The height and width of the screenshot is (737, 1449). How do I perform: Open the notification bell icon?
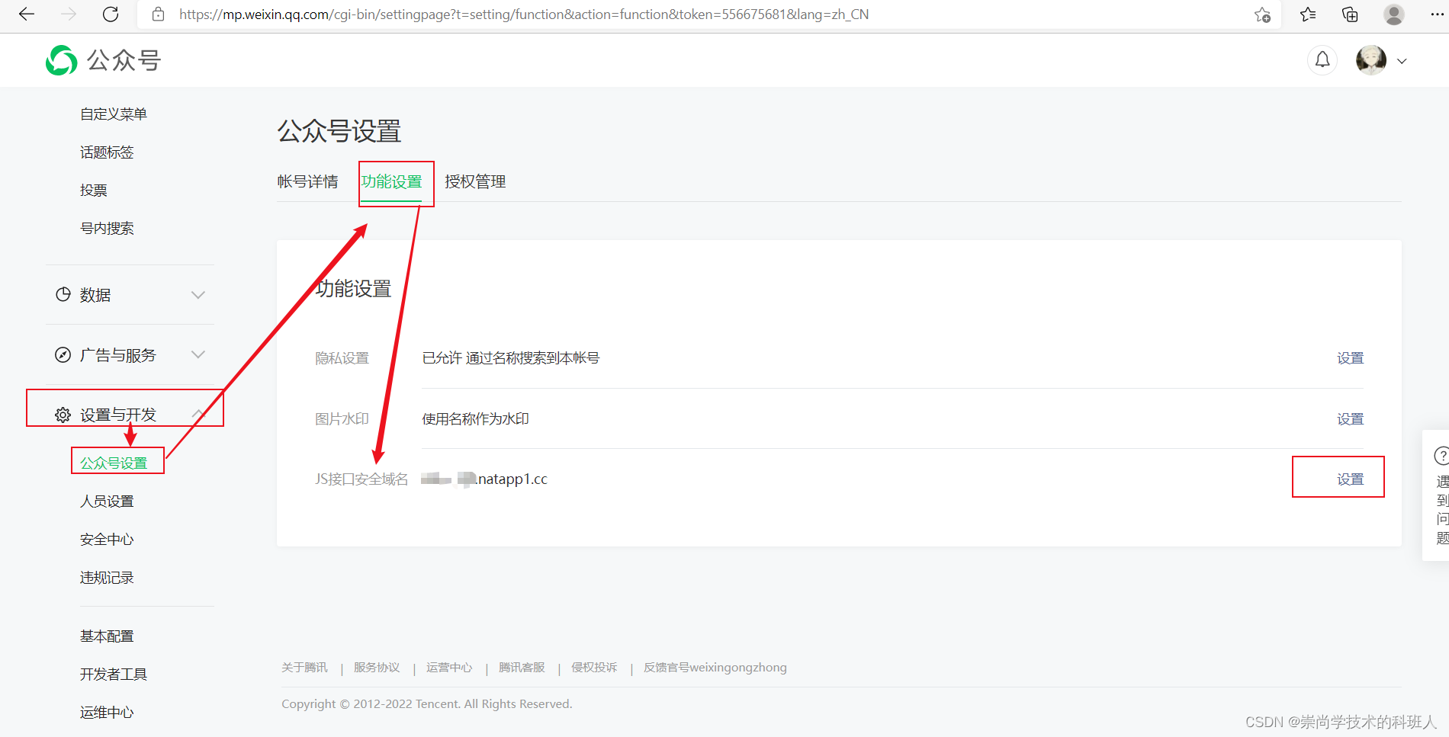(x=1322, y=60)
